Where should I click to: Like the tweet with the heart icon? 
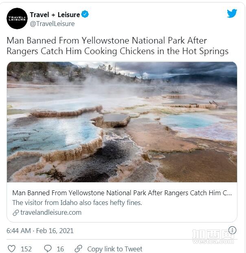coord(12,249)
